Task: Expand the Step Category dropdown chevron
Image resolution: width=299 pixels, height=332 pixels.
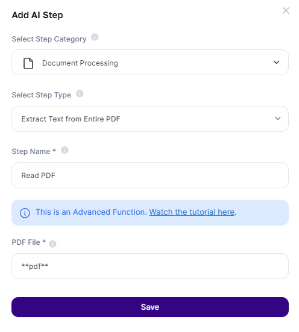Action: (x=276, y=63)
